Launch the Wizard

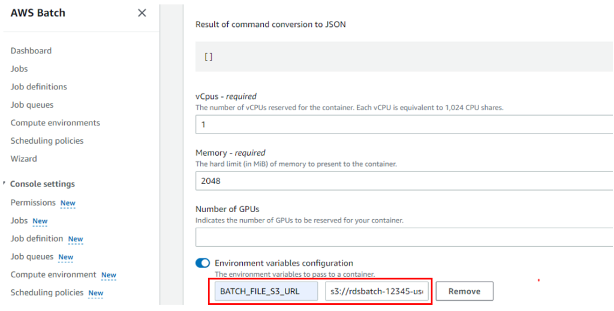point(23,159)
